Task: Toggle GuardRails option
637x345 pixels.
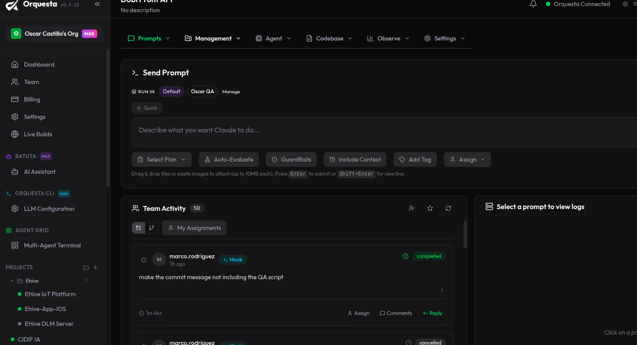Action: [x=291, y=159]
